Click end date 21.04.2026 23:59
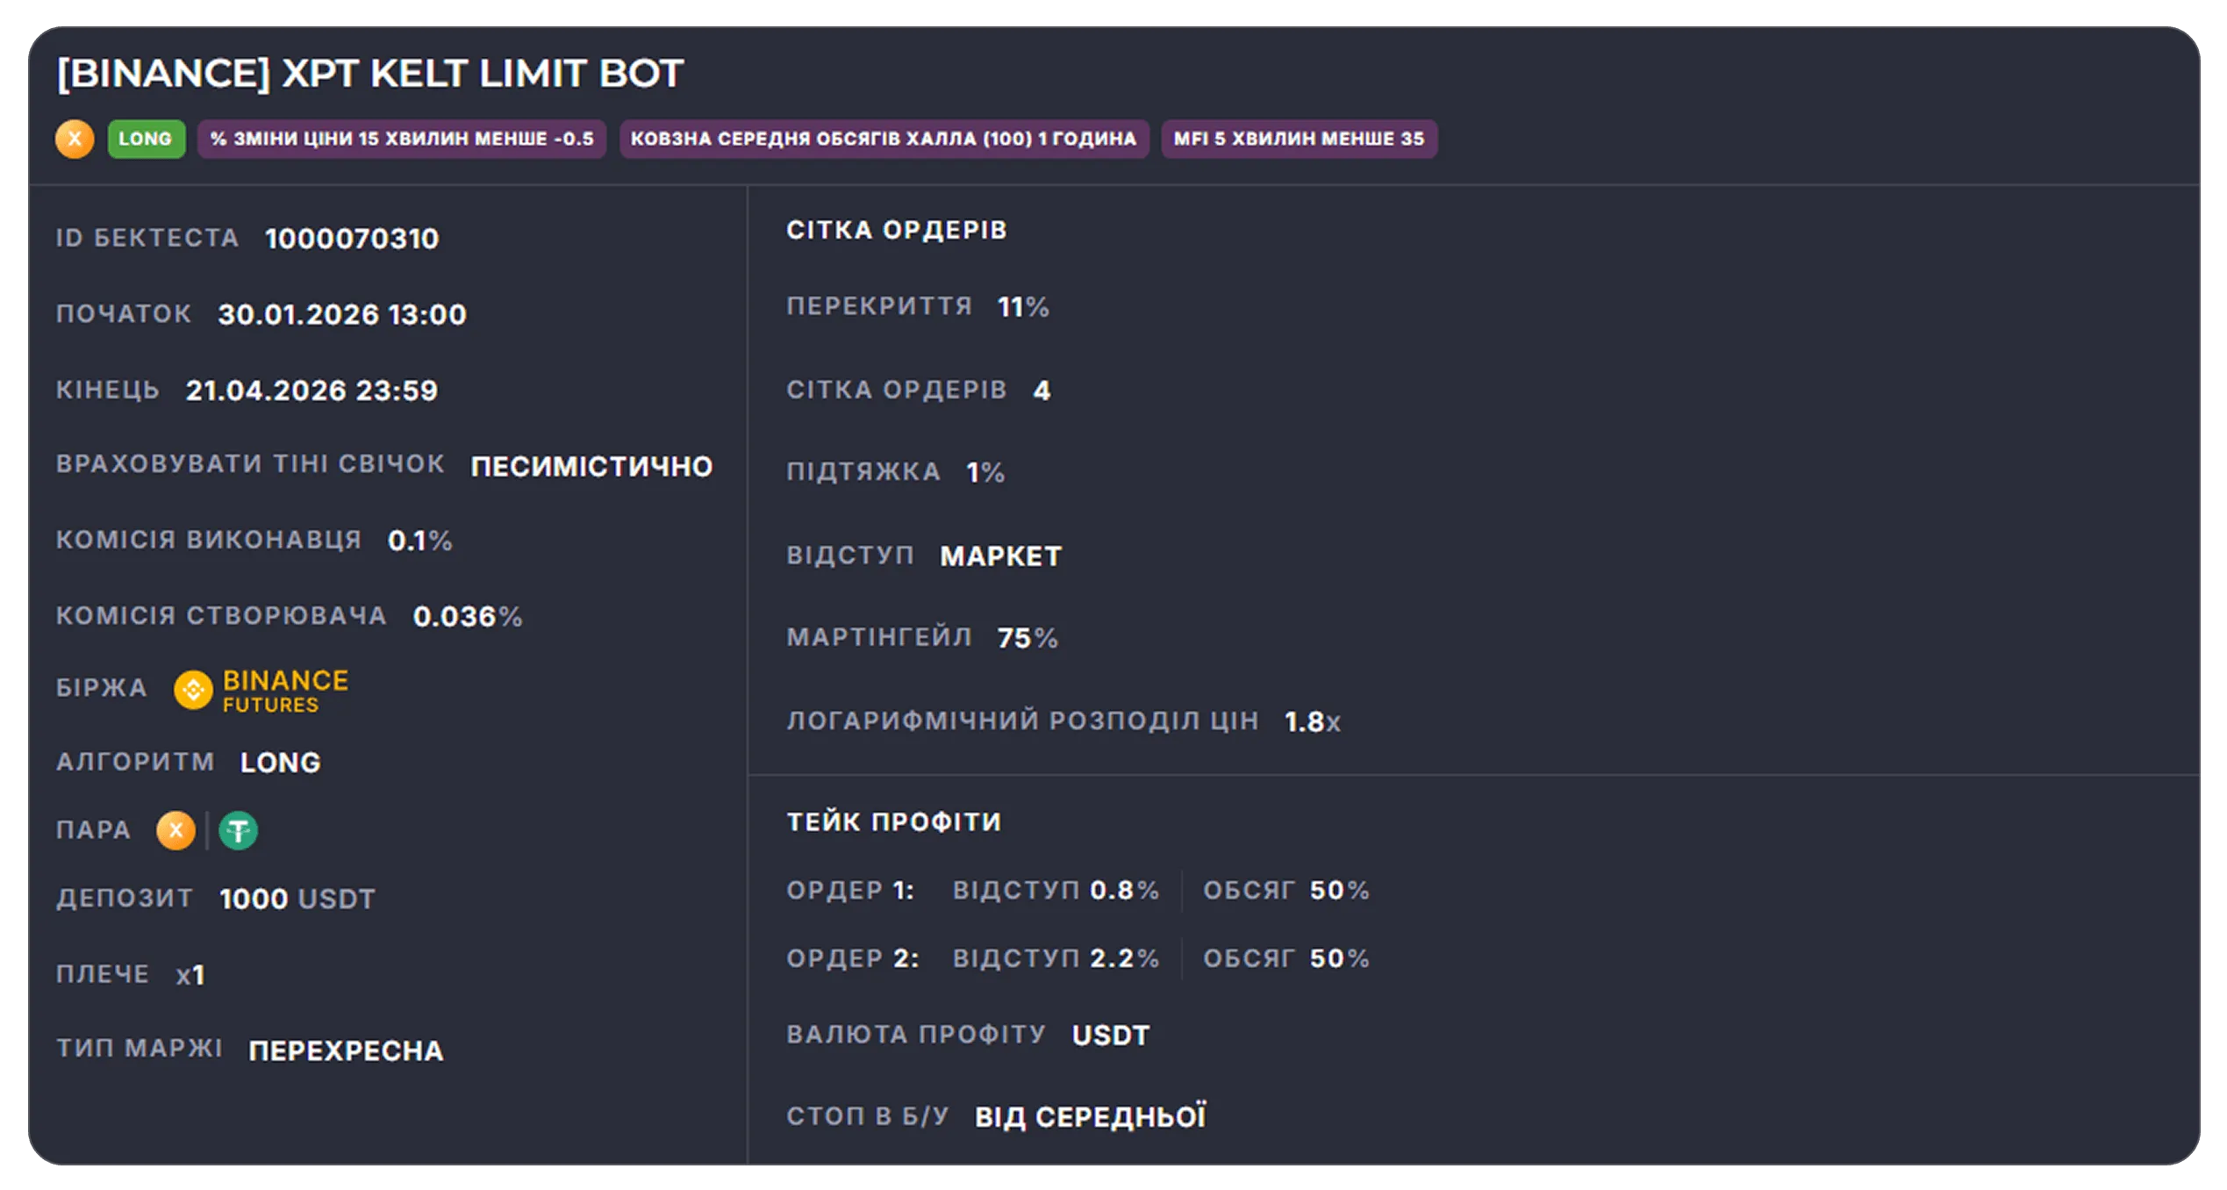 pyautogui.click(x=311, y=391)
